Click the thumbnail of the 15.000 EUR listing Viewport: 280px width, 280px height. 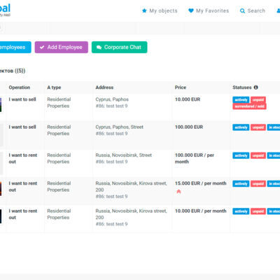pos(1,188)
